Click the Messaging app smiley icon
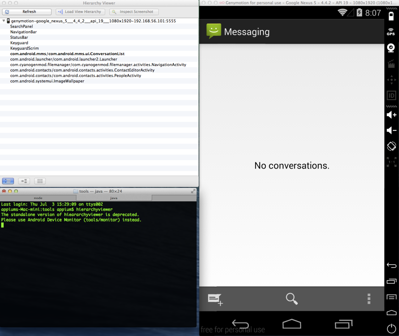The width and height of the screenshot is (399, 336). tap(214, 31)
